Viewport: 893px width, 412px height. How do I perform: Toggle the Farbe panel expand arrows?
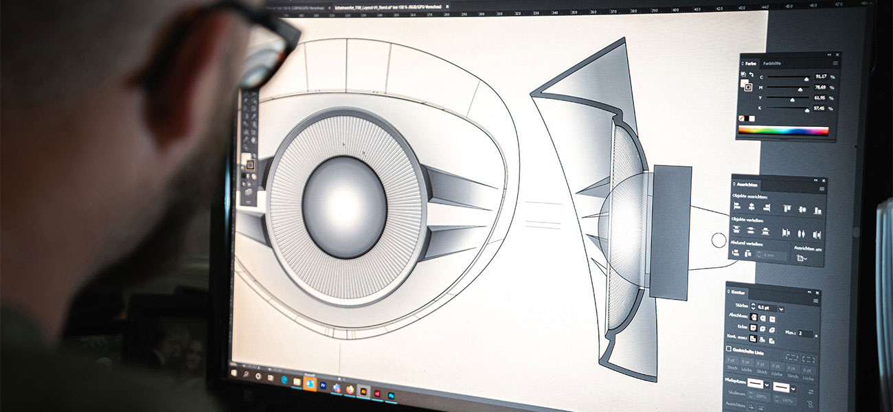(x=743, y=64)
